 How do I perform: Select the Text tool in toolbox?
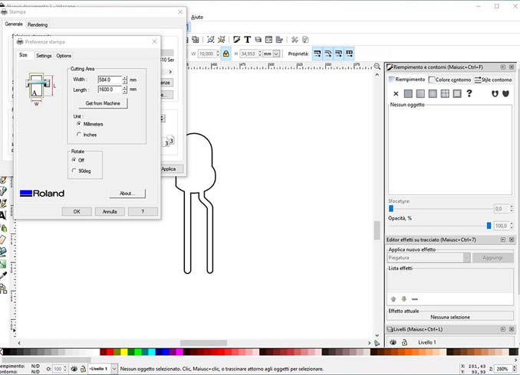click(3, 216)
